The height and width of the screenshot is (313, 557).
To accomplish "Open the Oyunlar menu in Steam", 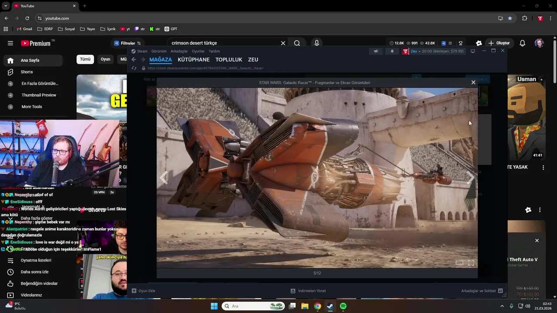I will point(198,51).
